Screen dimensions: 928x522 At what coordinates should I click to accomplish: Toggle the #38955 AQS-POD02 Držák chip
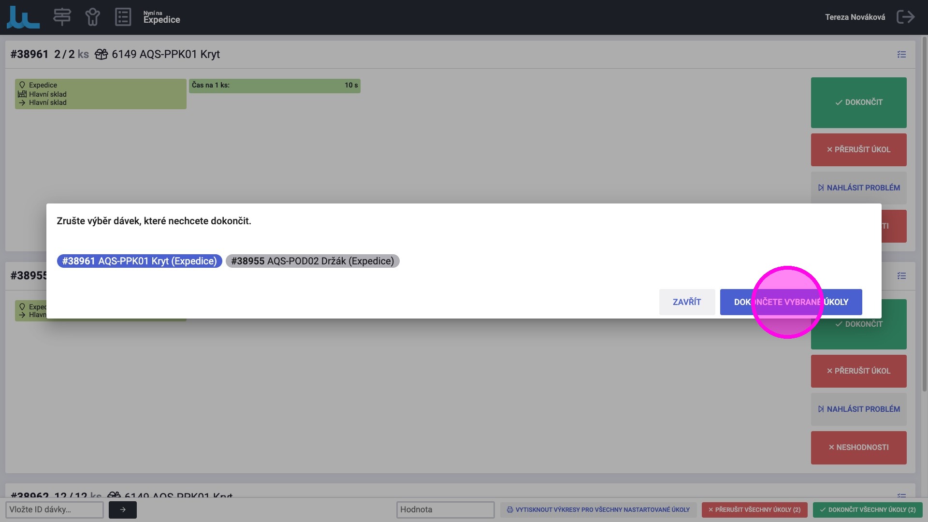click(x=312, y=261)
